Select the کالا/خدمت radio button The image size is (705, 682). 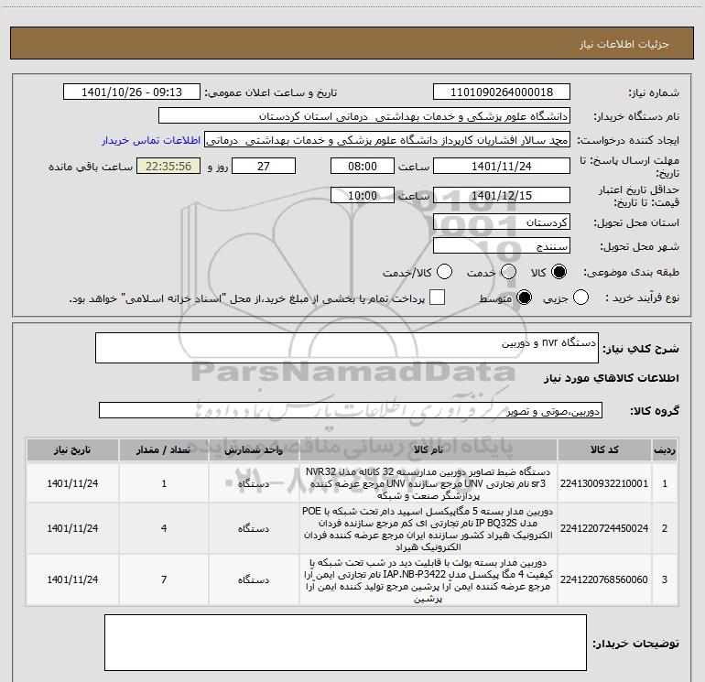tap(445, 272)
